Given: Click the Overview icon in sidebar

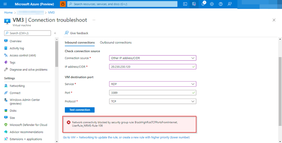Looking at the screenshot, I should coord(6,41).
